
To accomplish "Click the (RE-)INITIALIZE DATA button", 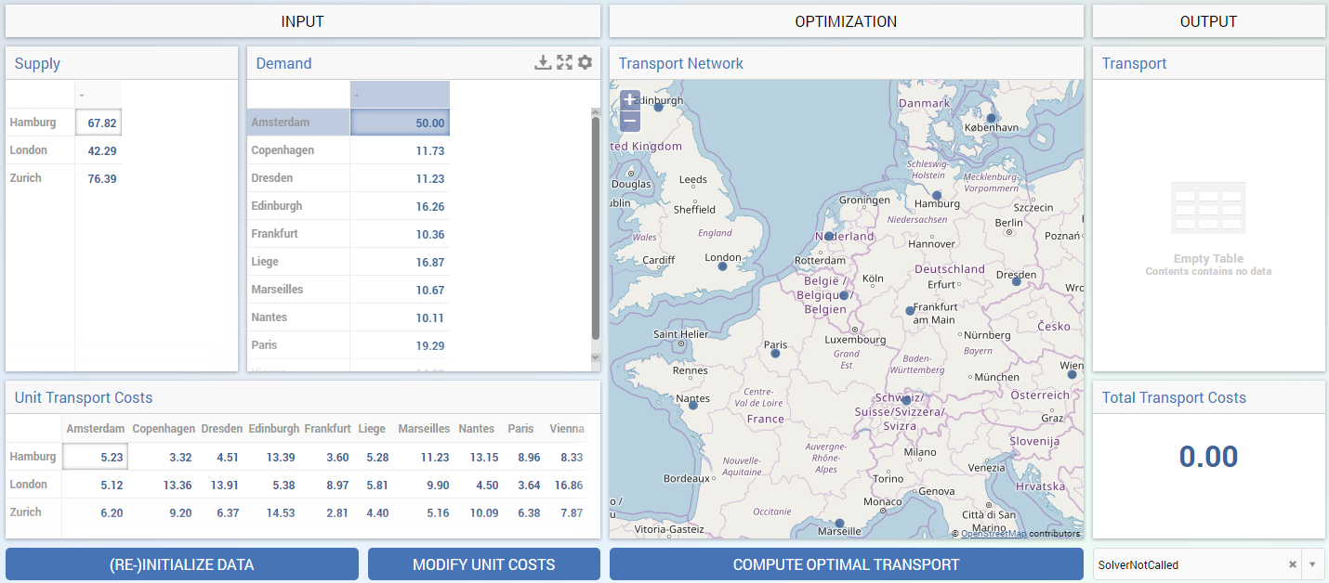I will 182,564.
